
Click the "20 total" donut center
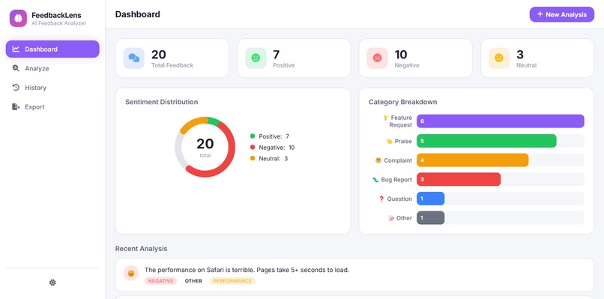[x=205, y=147]
